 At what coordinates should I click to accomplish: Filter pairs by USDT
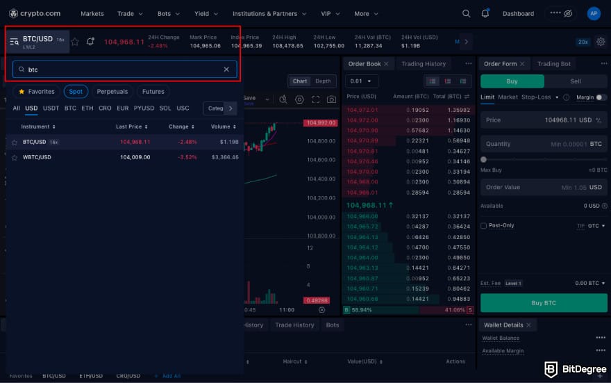pos(51,108)
